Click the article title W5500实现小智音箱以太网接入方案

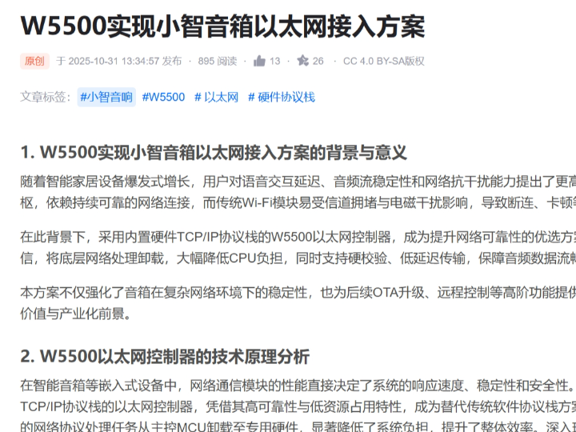[x=222, y=26]
